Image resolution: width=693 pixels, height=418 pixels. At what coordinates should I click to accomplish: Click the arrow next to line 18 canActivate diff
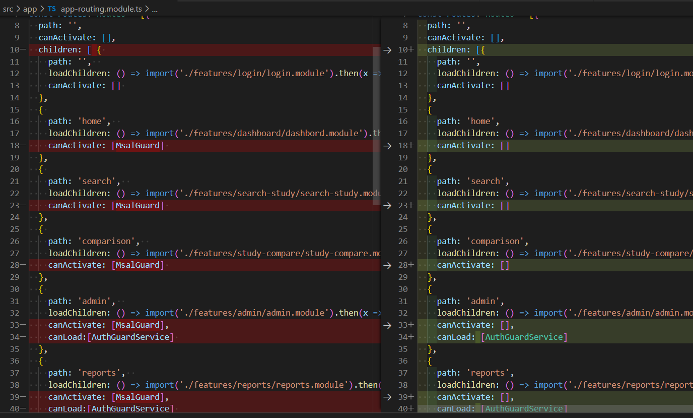tap(386, 146)
